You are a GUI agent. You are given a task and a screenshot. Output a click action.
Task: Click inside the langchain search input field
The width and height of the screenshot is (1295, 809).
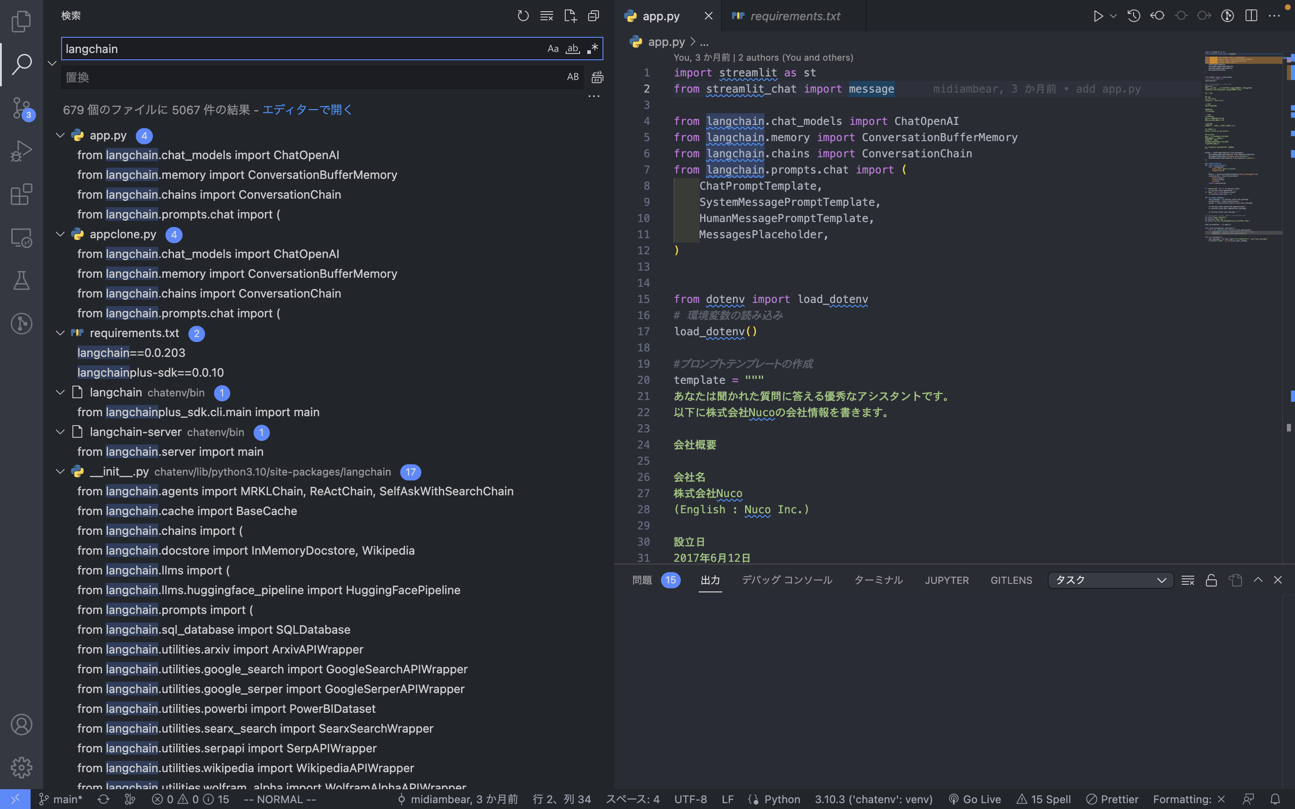[268, 48]
